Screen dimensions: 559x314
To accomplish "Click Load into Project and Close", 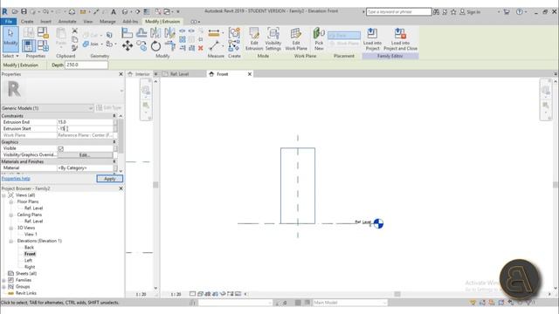I will (400, 39).
